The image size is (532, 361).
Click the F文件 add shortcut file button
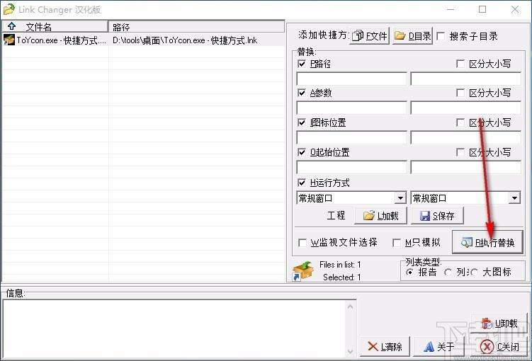coord(369,35)
